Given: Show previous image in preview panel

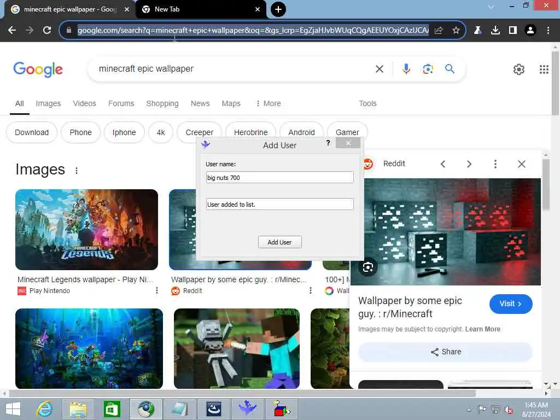Looking at the screenshot, I should (x=443, y=164).
